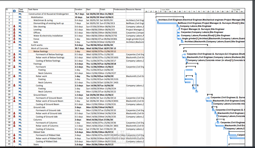Select the 'Columns' summary task name
This screenshot has width=255, height=148.
coord(37,120)
